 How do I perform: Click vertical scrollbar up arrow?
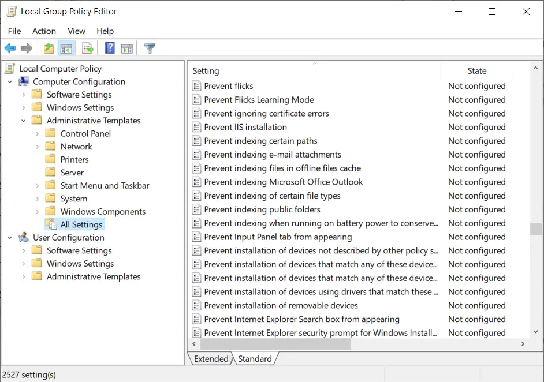[536, 68]
